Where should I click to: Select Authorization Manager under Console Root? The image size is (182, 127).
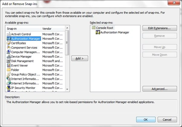(115, 33)
